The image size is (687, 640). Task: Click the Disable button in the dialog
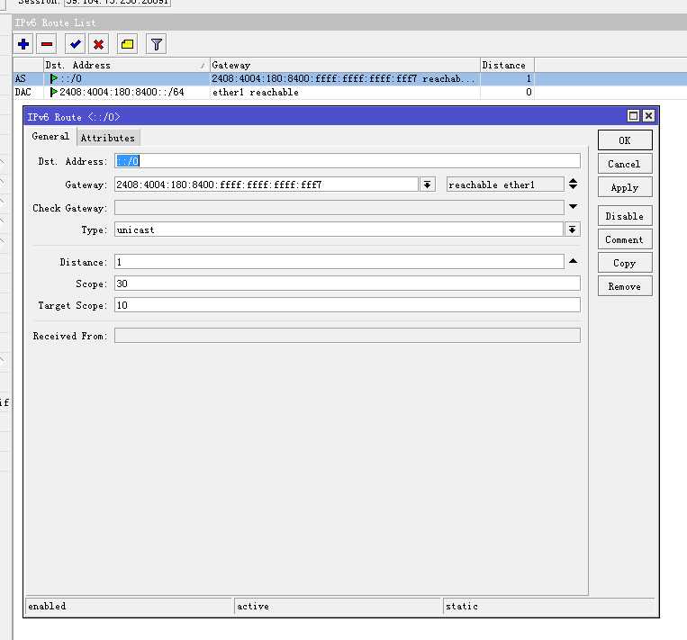625,216
